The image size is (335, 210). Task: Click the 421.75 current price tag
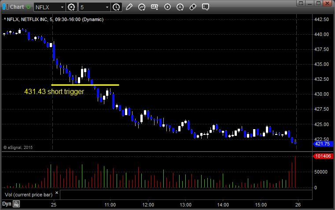tap(323, 144)
